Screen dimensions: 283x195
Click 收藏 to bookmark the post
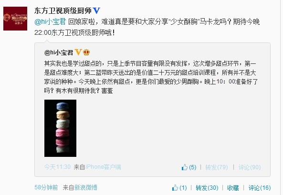[233, 188]
